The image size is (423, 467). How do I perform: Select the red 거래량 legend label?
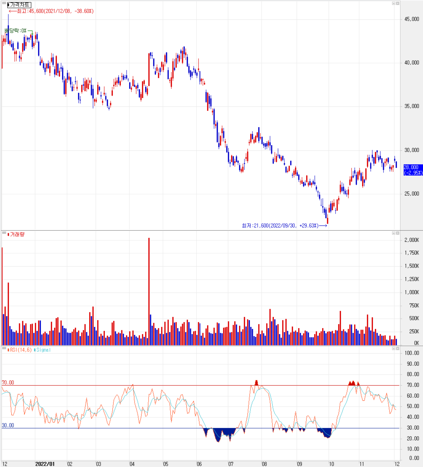(x=16, y=234)
